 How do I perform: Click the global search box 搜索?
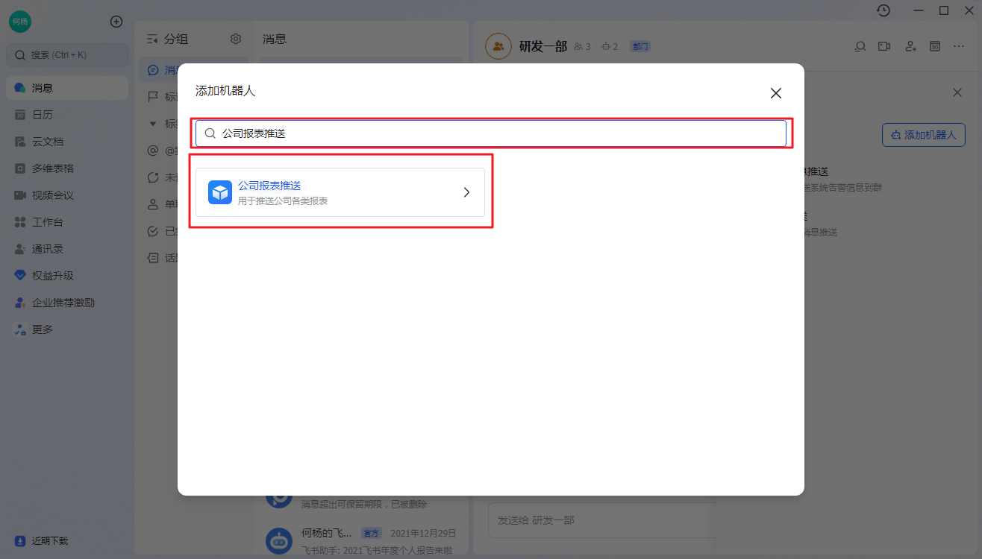[67, 55]
